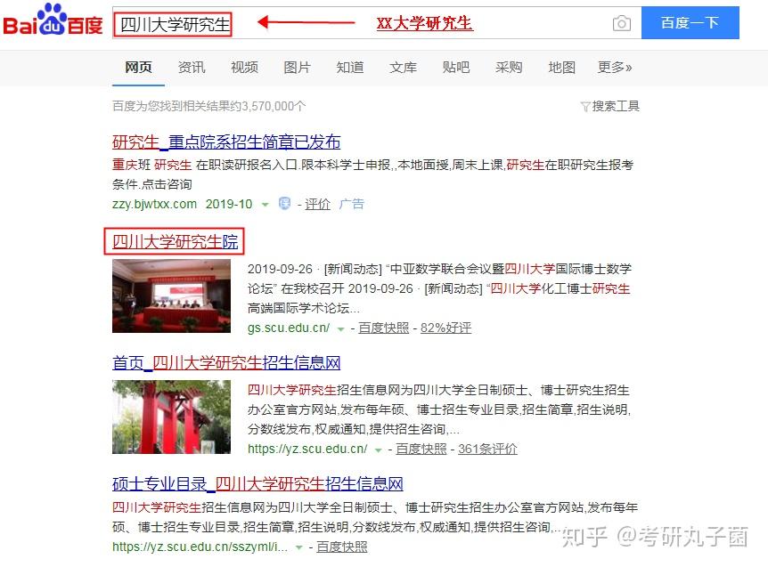
Task: Select the 地图 tab
Action: (x=562, y=67)
